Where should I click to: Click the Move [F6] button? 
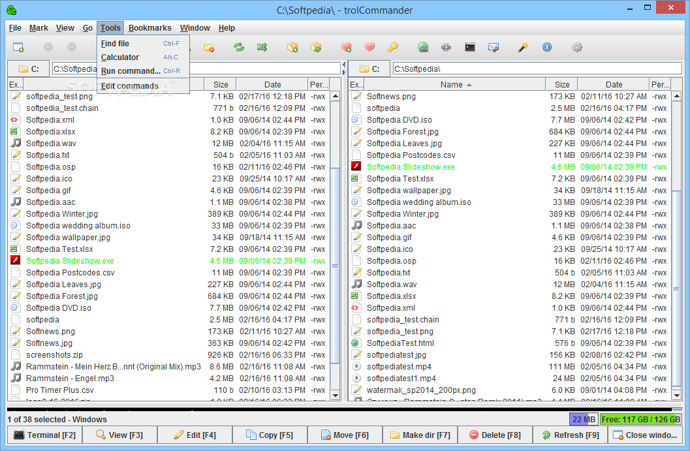click(x=345, y=435)
